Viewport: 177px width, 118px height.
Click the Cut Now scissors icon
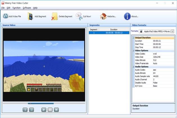(x=79, y=16)
